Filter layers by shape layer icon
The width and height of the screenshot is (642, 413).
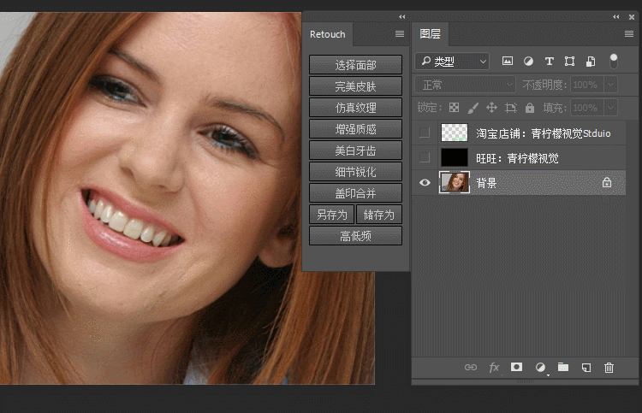point(569,62)
